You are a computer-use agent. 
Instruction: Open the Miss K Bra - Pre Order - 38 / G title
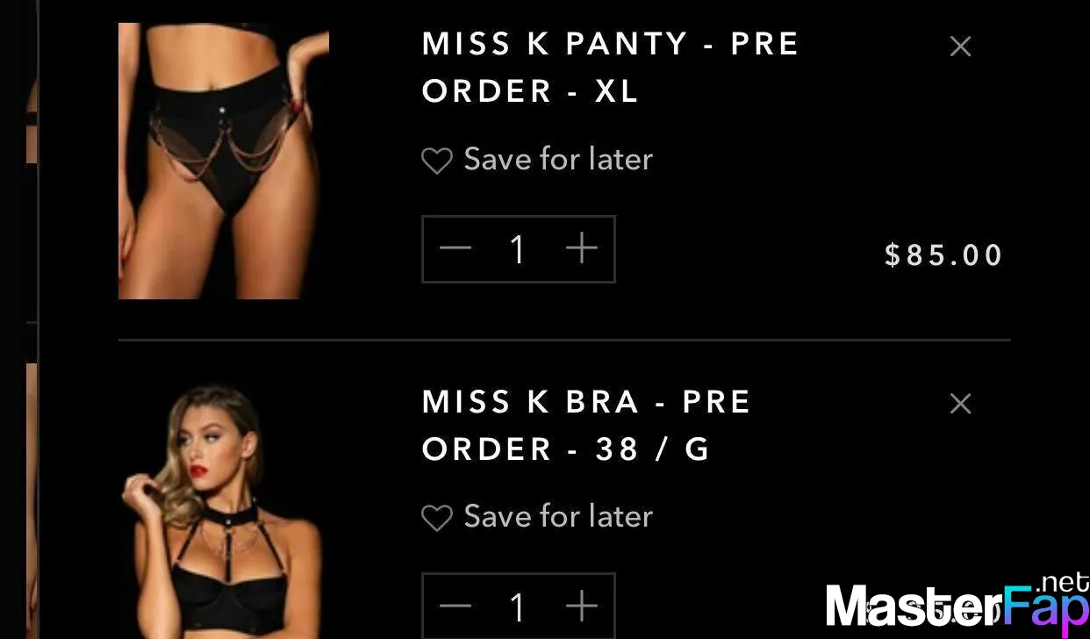586,426
